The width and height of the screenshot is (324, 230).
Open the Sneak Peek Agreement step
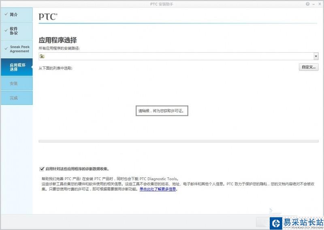tap(17, 49)
